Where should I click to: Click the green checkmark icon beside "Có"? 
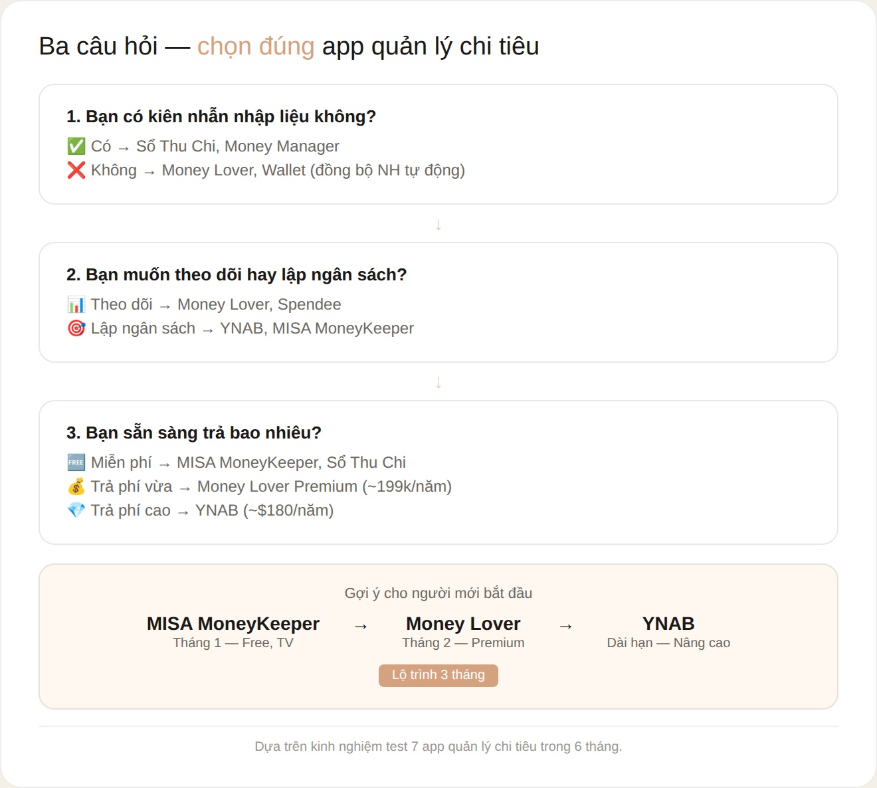[76, 146]
